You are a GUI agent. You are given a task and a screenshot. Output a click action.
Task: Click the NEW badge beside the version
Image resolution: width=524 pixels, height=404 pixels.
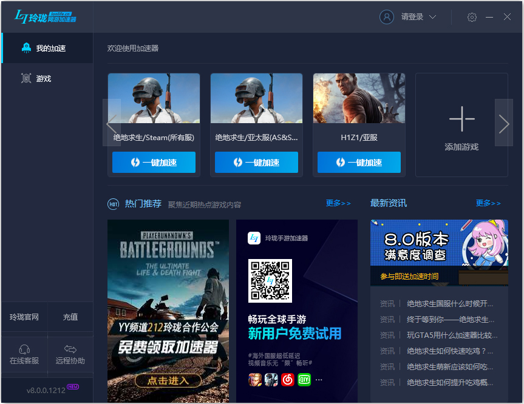73,386
